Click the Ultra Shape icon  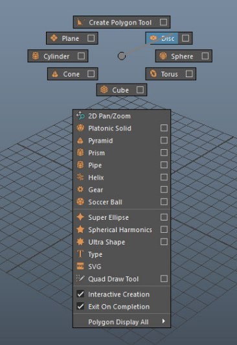coord(80,242)
